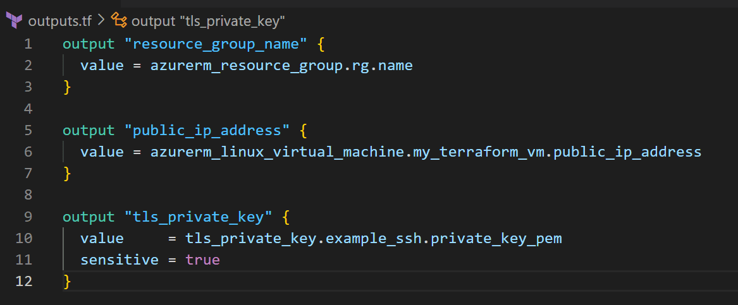Click the closing brace on line 12
This screenshot has height=305, width=738.
(67, 282)
